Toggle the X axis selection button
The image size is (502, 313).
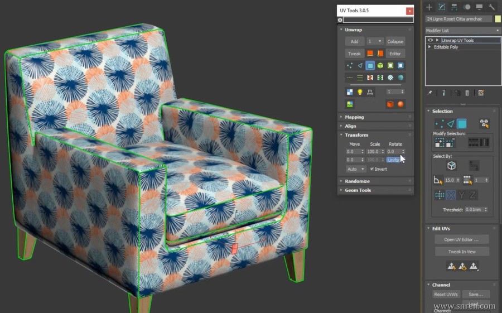pos(451,195)
